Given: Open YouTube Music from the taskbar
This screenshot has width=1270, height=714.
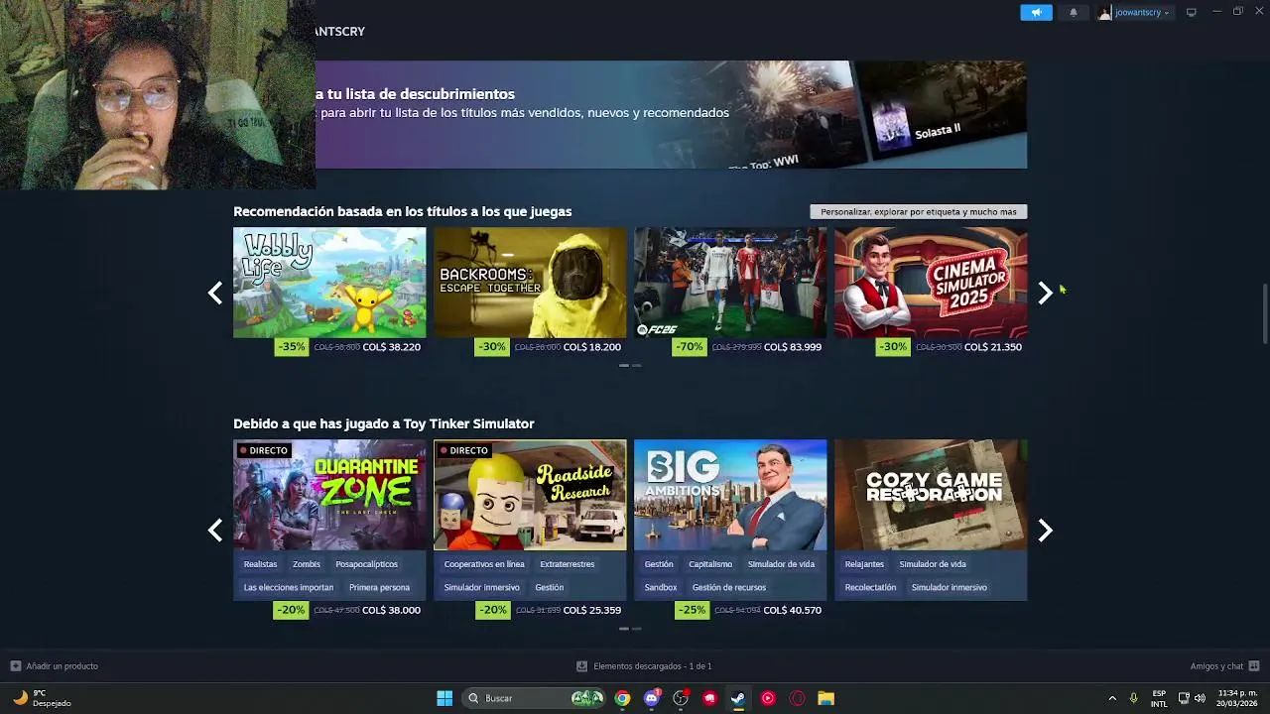Looking at the screenshot, I should (768, 698).
